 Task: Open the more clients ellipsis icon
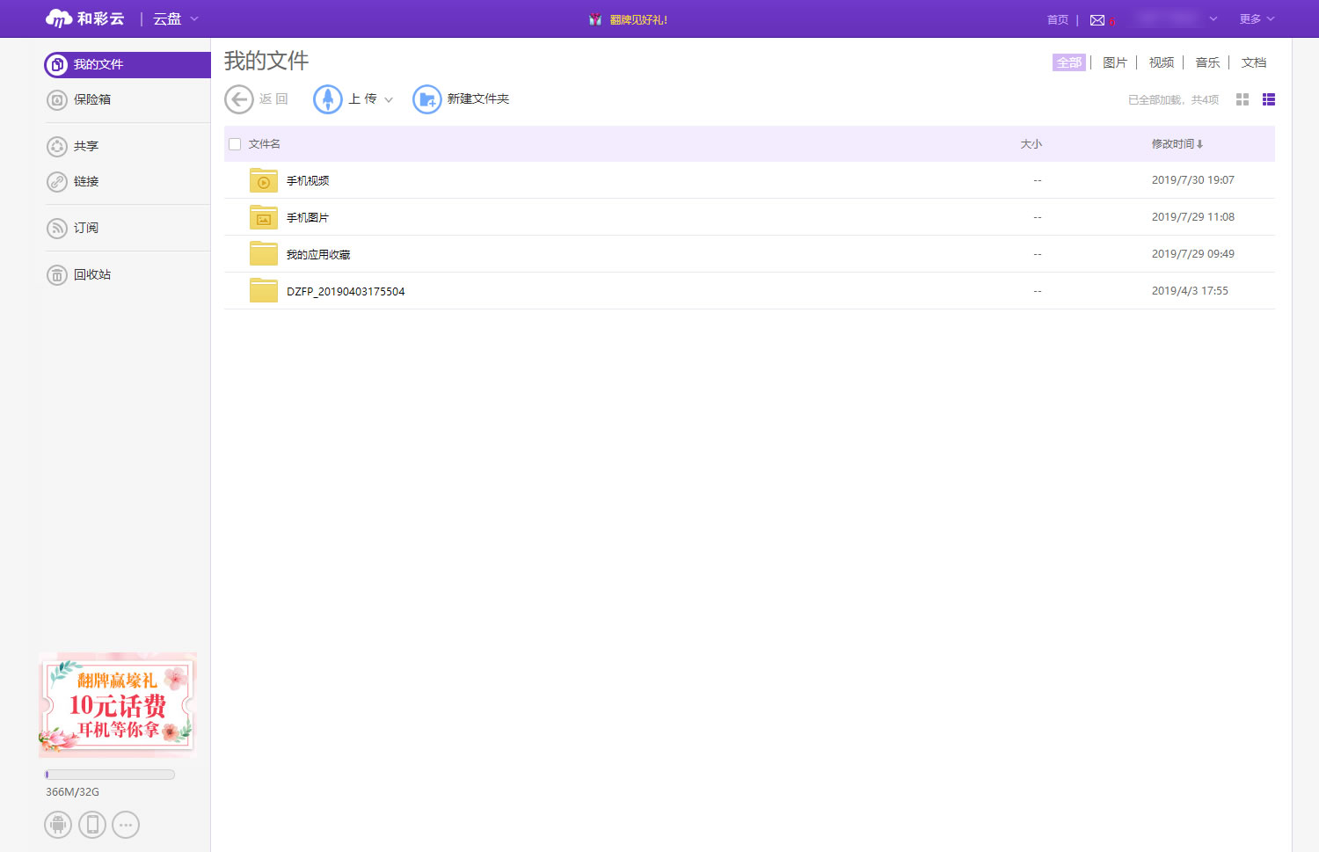click(x=126, y=825)
